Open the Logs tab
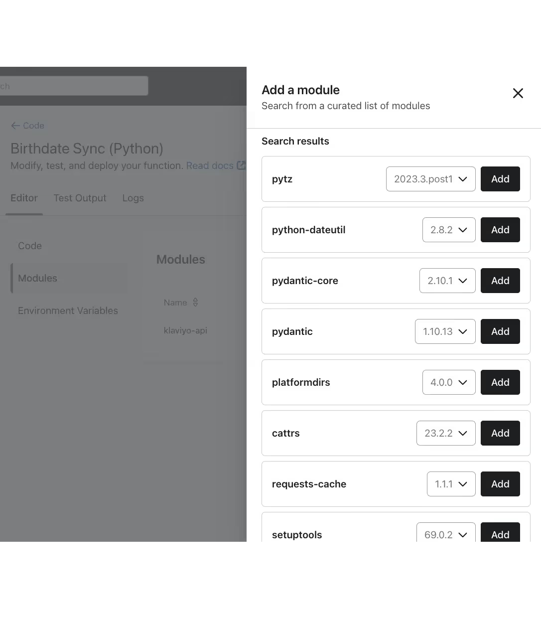 coord(133,198)
